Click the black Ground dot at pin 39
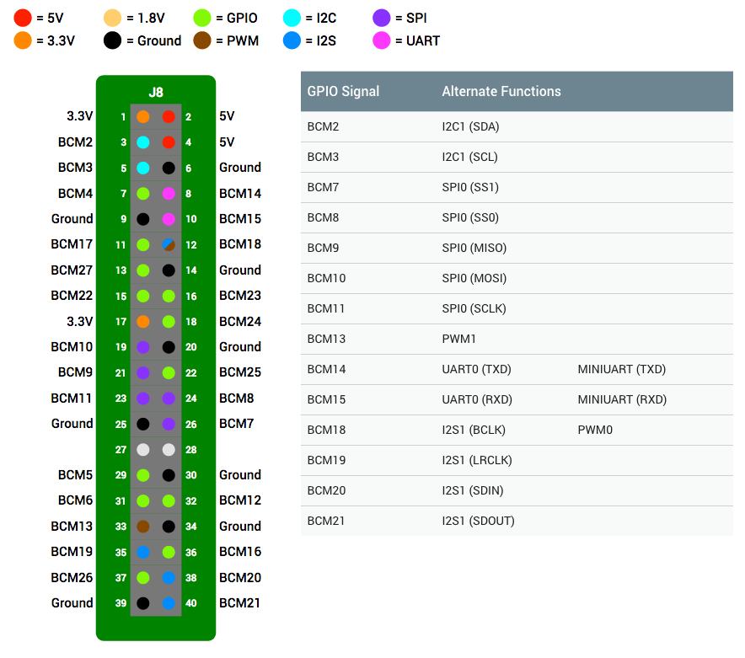Image resolution: width=745 pixels, height=658 pixels. [143, 603]
